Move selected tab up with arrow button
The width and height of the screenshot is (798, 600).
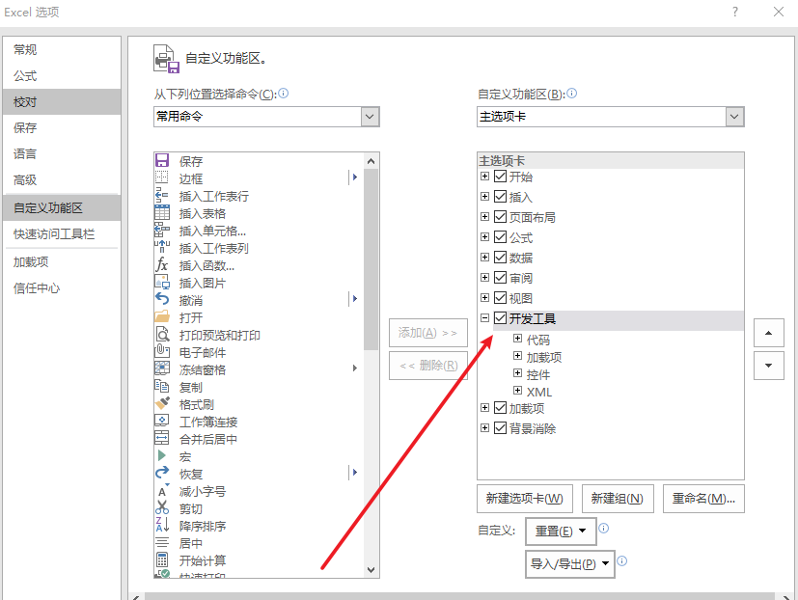click(768, 333)
